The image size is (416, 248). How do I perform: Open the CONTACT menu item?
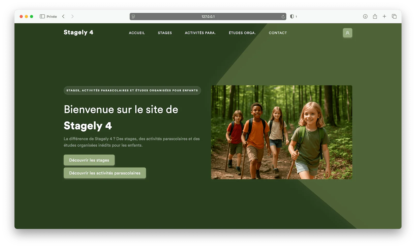pos(278,33)
